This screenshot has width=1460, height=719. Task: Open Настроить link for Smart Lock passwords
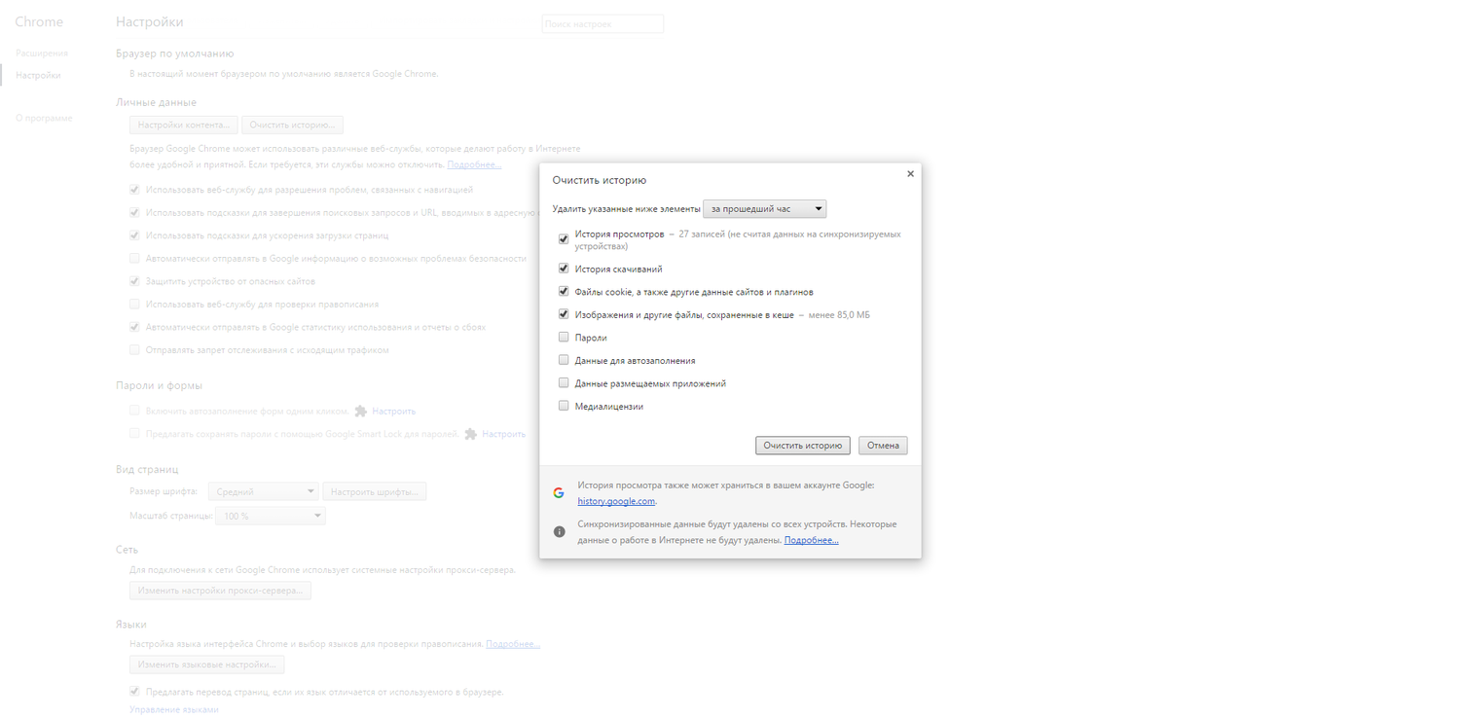click(x=503, y=434)
